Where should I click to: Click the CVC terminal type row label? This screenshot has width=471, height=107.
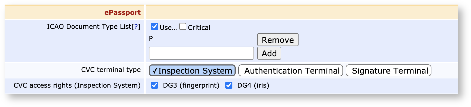tap(111, 70)
